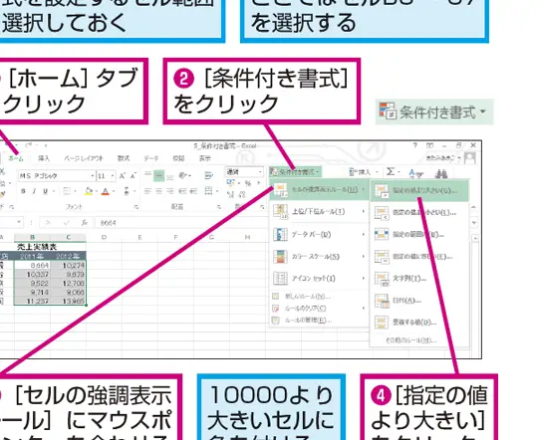Open the 挿入 ribbon tab
Image resolution: width=538 pixels, height=440 pixels.
(44, 158)
